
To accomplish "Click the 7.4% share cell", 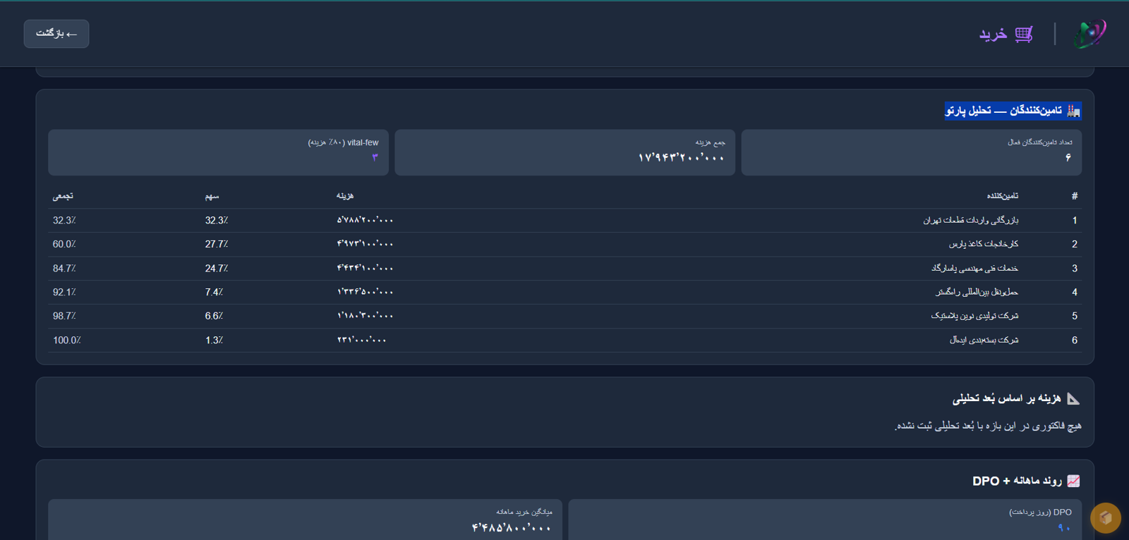I will tap(214, 292).
